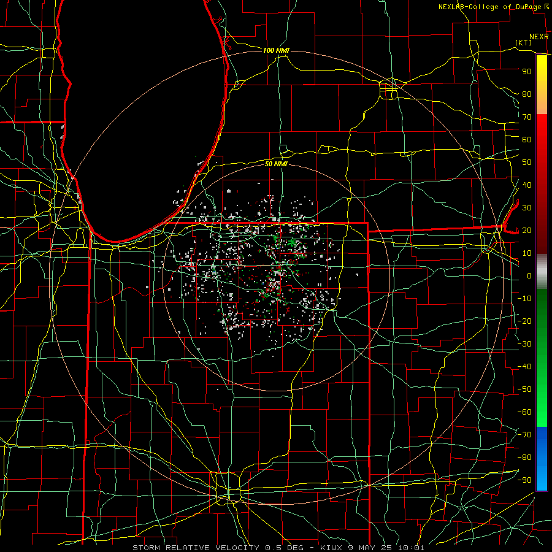Click the gray zero-velocity segment of the scale
The image size is (552, 552).
click(x=542, y=271)
